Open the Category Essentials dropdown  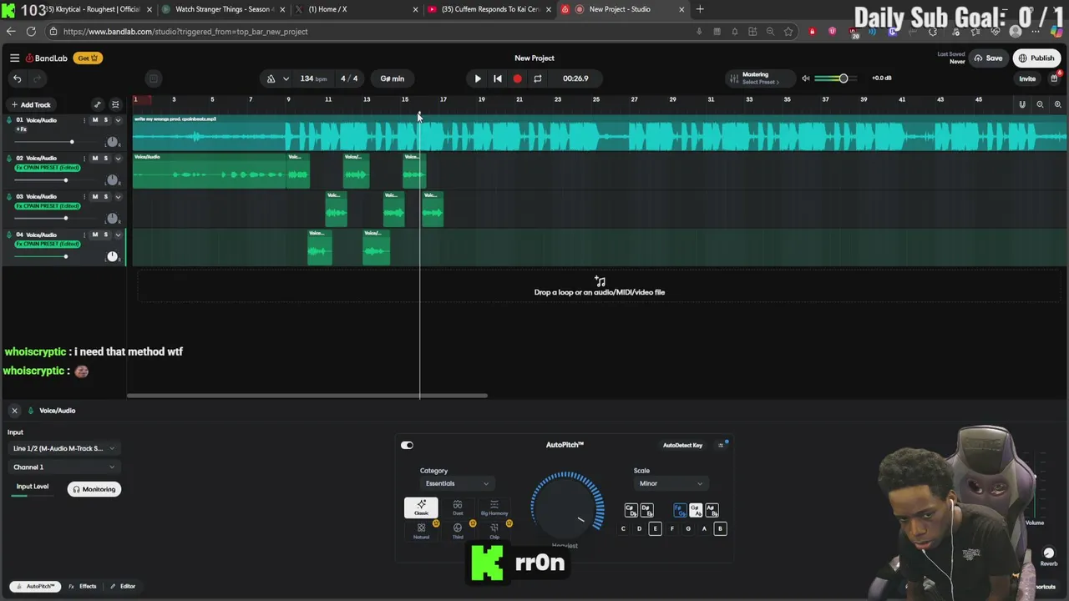point(457,483)
